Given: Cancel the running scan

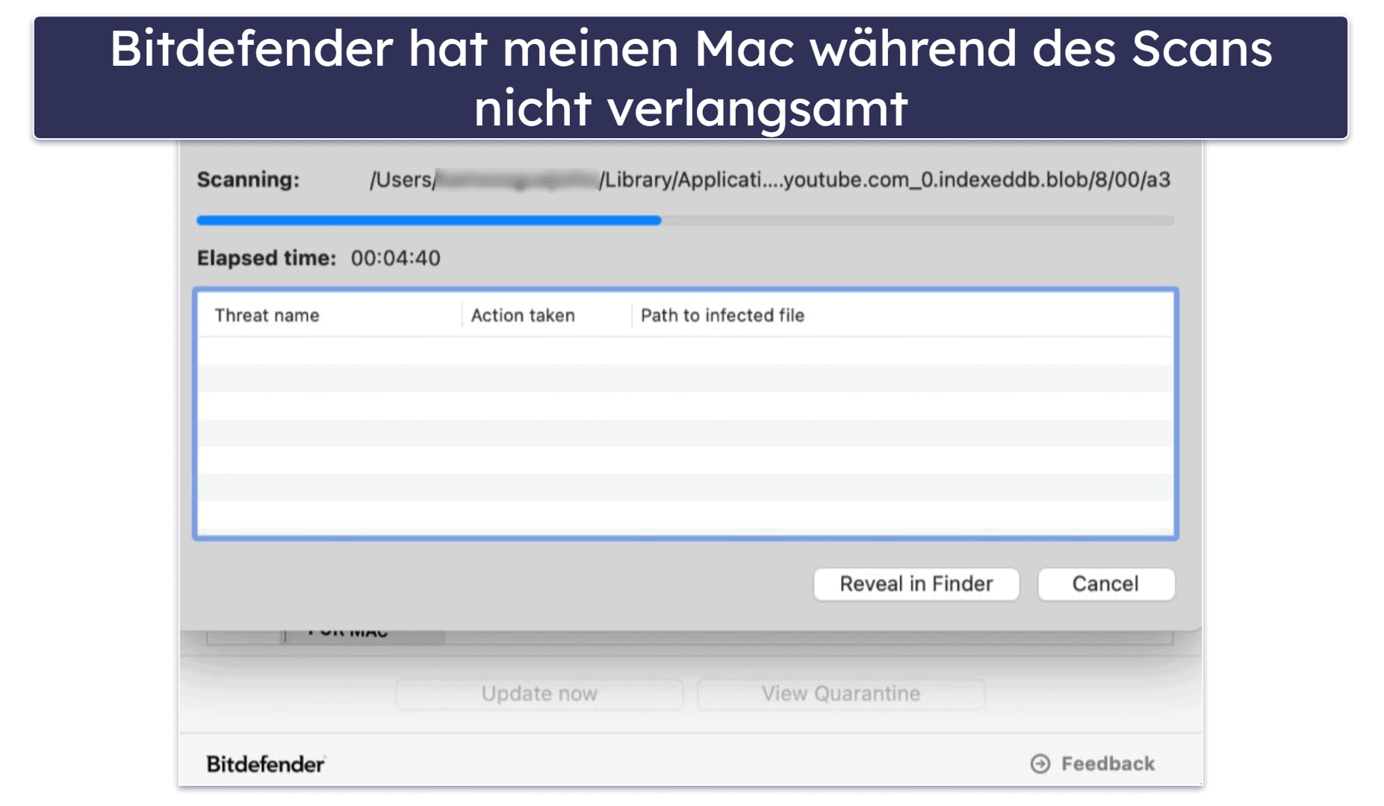Looking at the screenshot, I should 1105,583.
